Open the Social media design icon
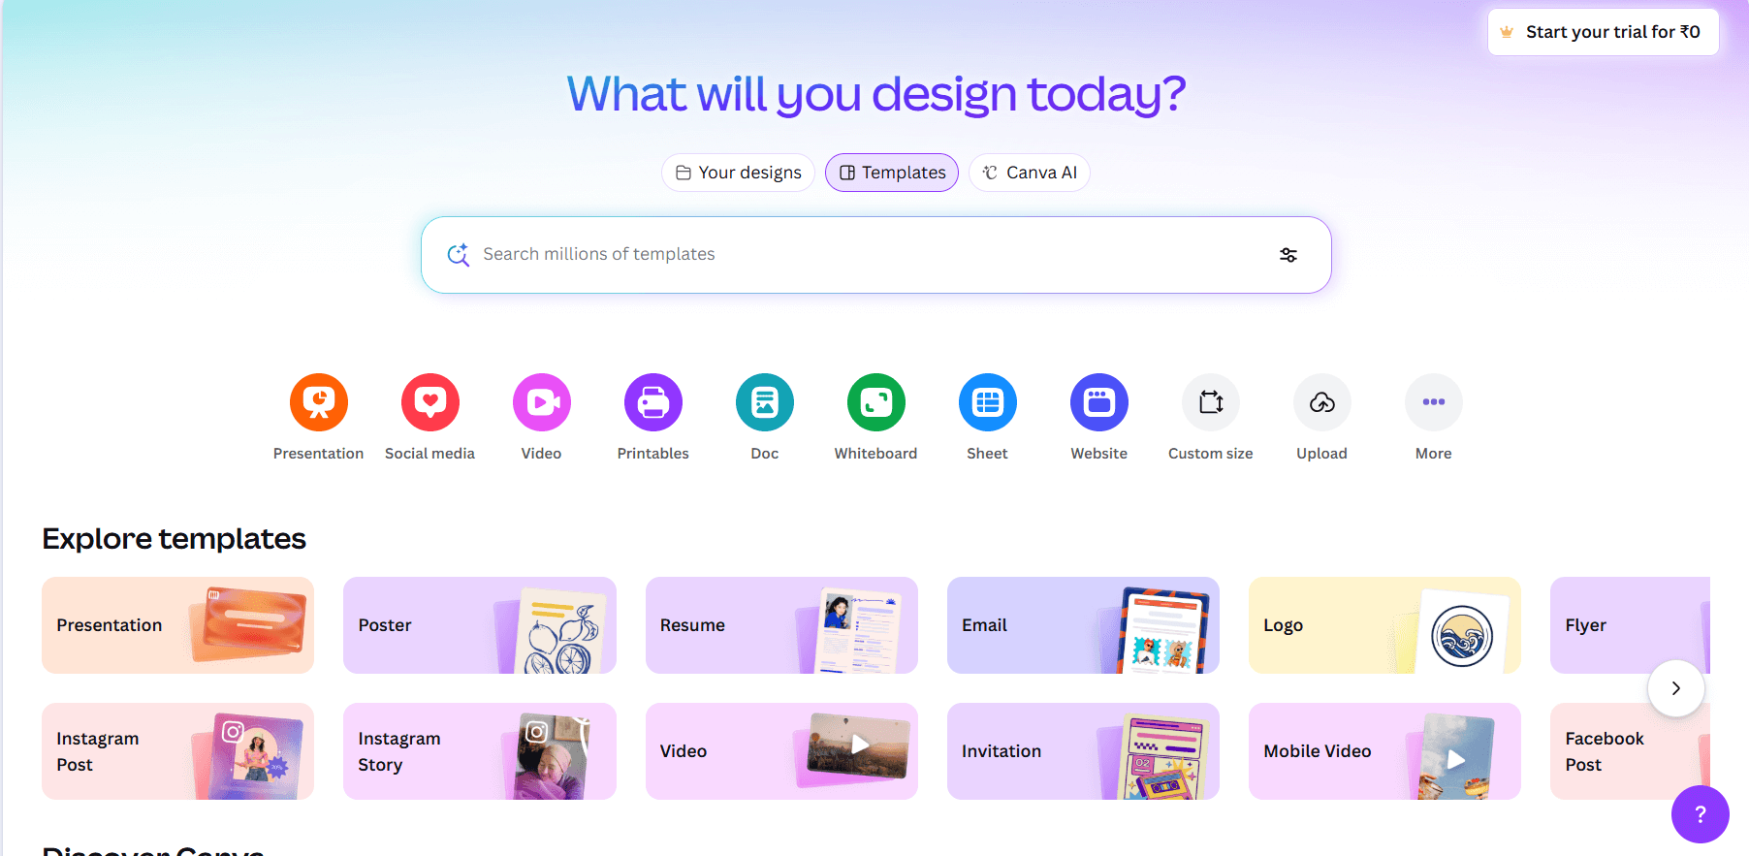 pos(429,402)
